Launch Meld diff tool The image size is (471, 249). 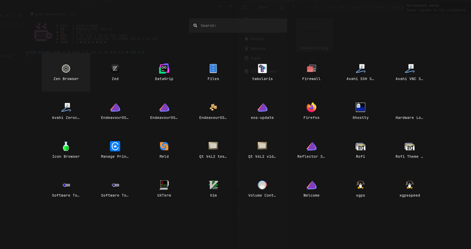pos(164,150)
